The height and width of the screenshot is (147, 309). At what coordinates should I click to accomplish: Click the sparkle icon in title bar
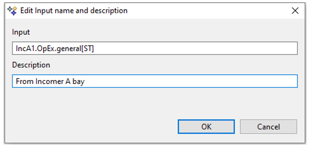pos(12,11)
